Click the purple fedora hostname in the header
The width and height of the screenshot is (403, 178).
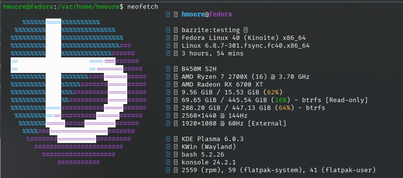pos(220,15)
